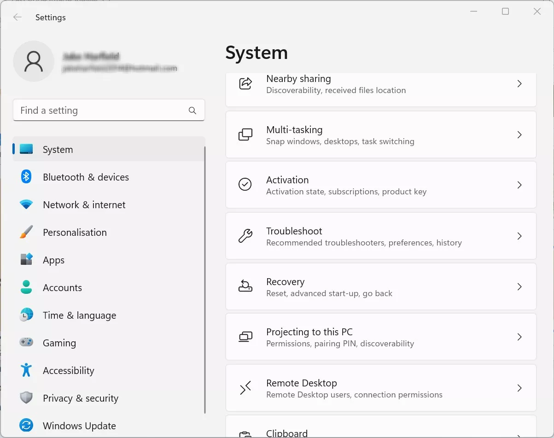
Task: Go to Windows Update section
Action: (x=79, y=426)
